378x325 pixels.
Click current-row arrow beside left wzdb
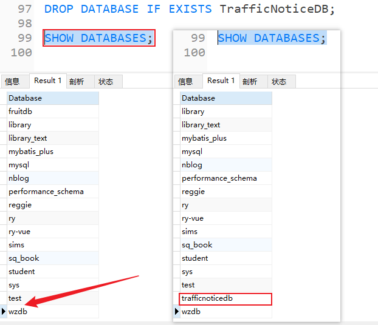pyautogui.click(x=4, y=312)
